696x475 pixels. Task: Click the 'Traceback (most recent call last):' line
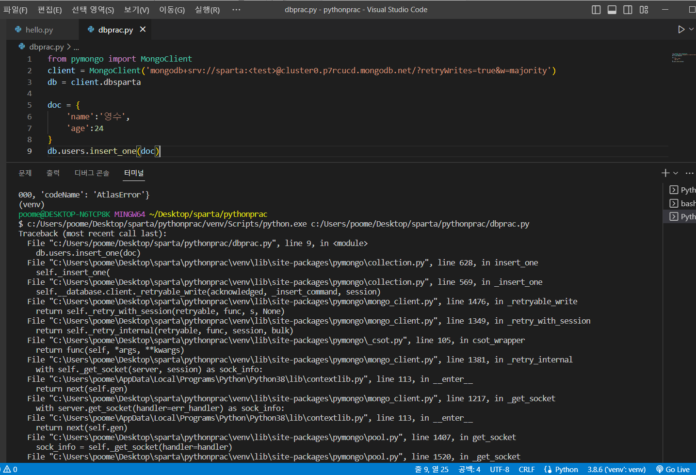click(x=92, y=234)
